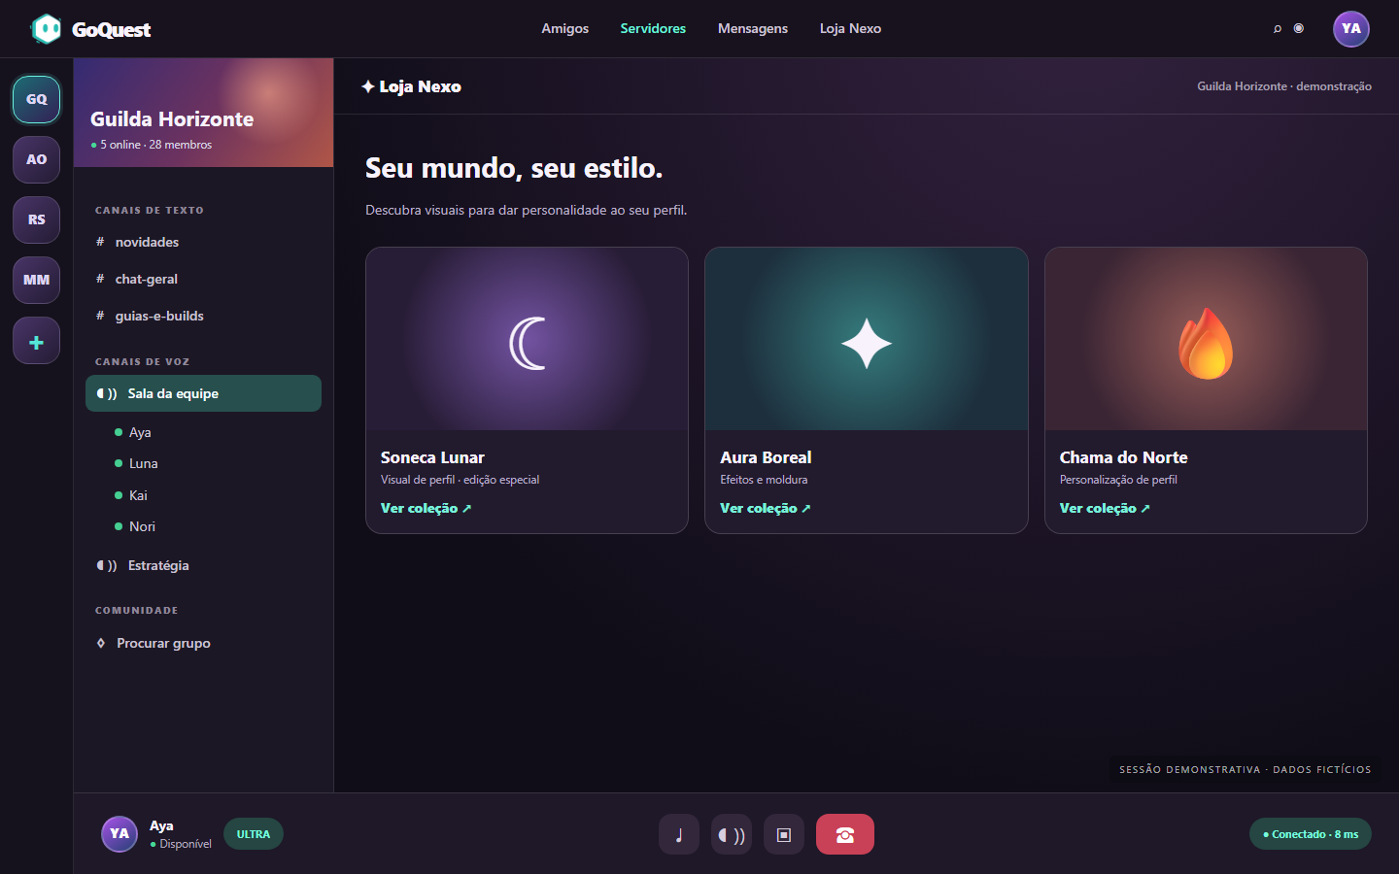
Task: Click the Conectado 8 ms status pill
Action: [1311, 834]
